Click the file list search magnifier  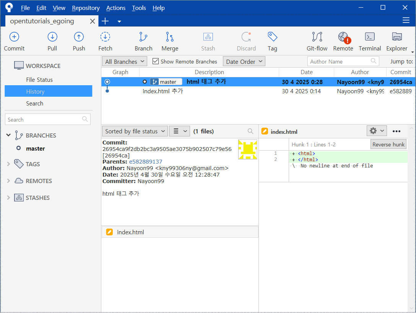250,131
